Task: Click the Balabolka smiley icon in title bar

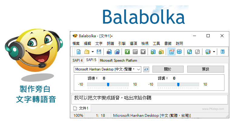Action: (x=75, y=36)
